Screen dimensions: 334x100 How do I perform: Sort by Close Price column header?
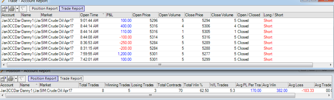(197, 15)
